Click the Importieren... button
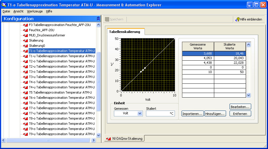 pos(193,114)
